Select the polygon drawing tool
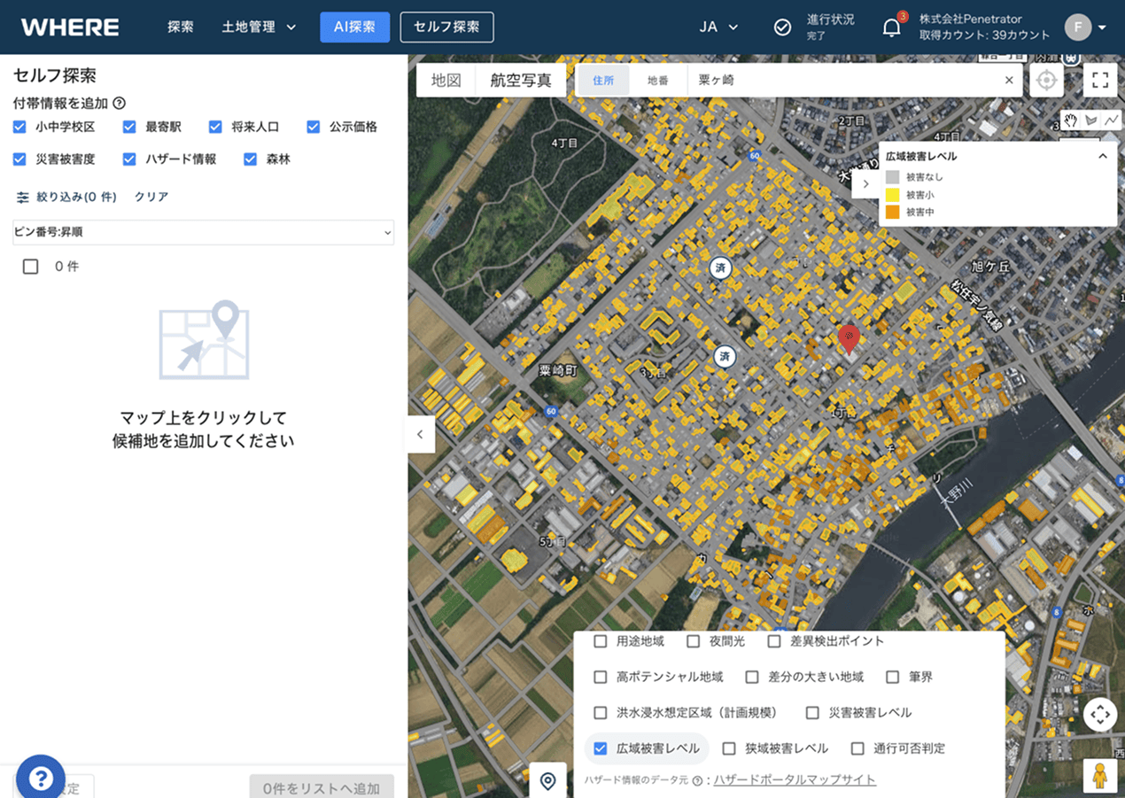Image resolution: width=1125 pixels, height=798 pixels. pos(1091,120)
